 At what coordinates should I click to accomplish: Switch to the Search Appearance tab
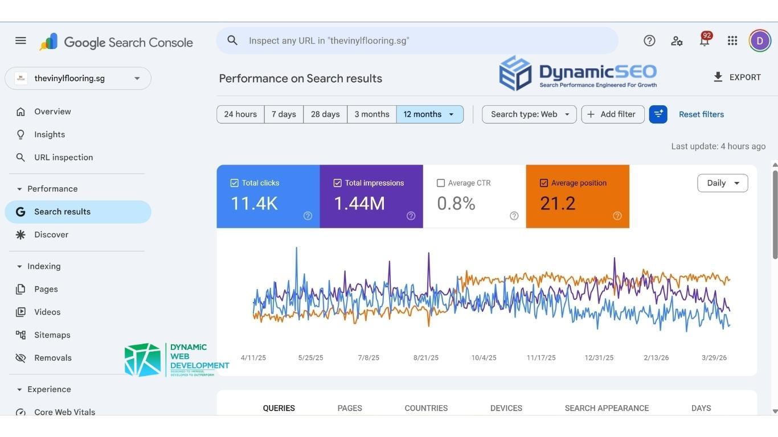pos(607,408)
